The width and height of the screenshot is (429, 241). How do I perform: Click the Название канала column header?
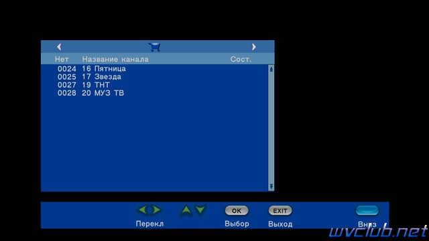(115, 60)
